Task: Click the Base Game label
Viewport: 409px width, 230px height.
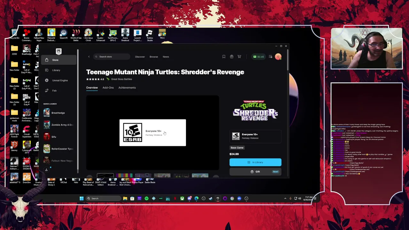Action: click(237, 148)
